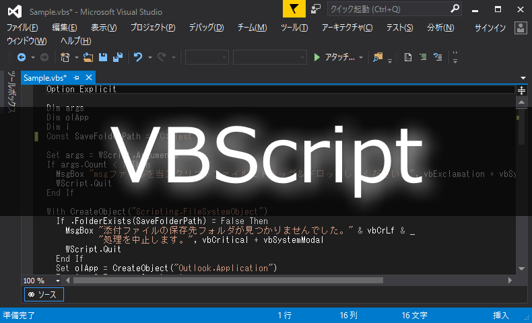Expand the Redo history dropdown
This screenshot has width=532, height=323.
pos(174,58)
